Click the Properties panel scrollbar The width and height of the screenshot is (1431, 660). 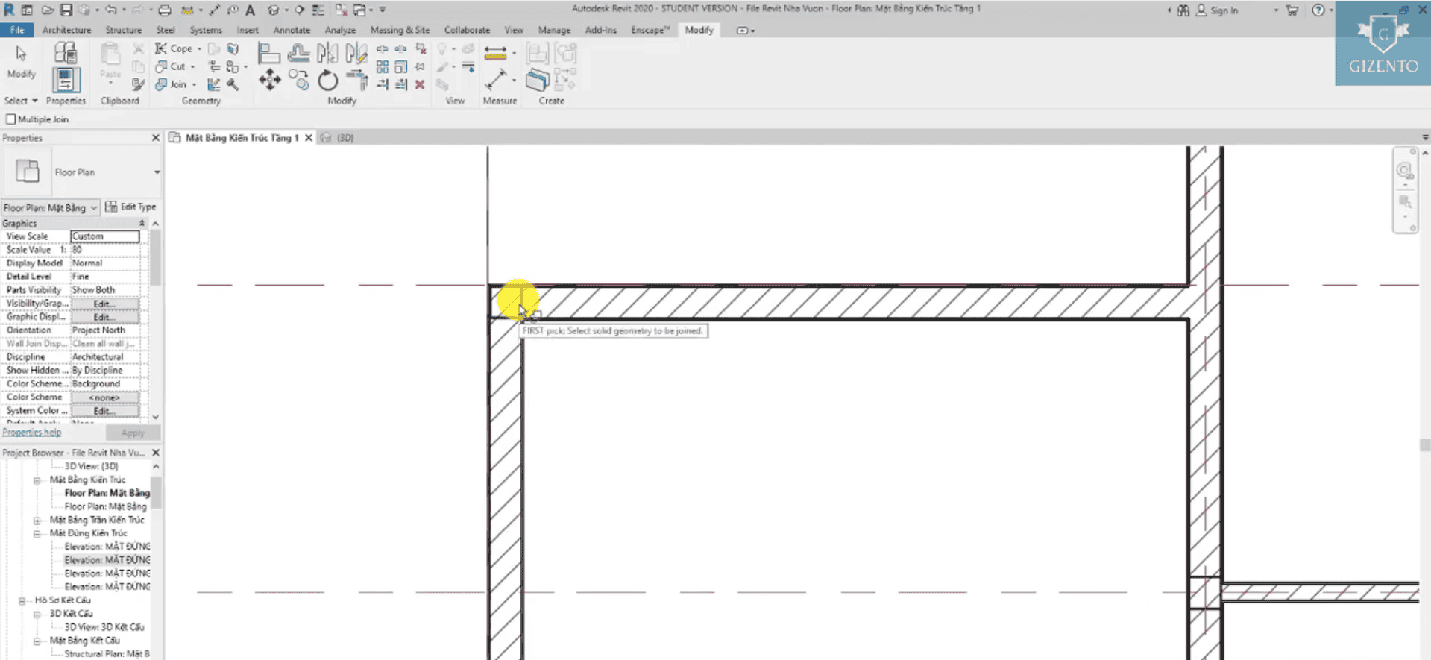pyautogui.click(x=155, y=258)
